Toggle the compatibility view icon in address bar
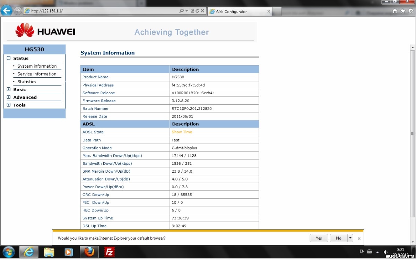Viewport: 416px width, 260px height. [x=192, y=11]
